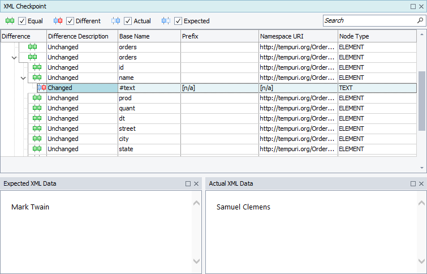Click the Namespace URI column header
This screenshot has height=274, width=427.
click(298, 36)
